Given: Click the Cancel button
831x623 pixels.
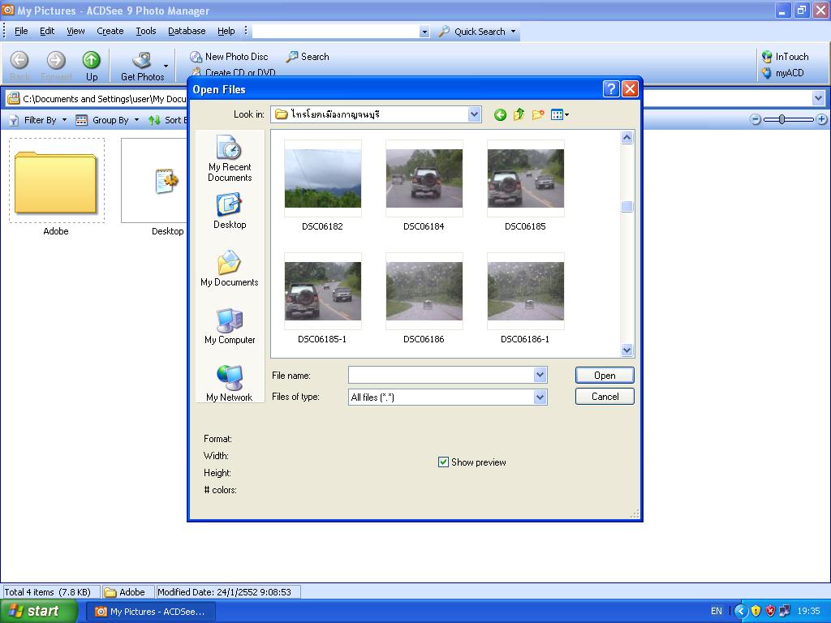Looking at the screenshot, I should coord(605,396).
